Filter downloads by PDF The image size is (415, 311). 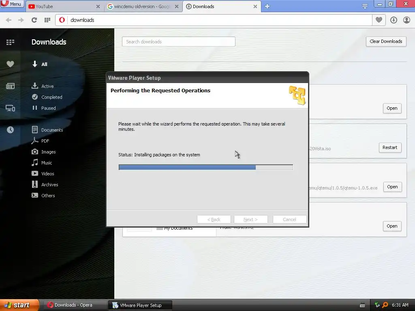(40, 141)
